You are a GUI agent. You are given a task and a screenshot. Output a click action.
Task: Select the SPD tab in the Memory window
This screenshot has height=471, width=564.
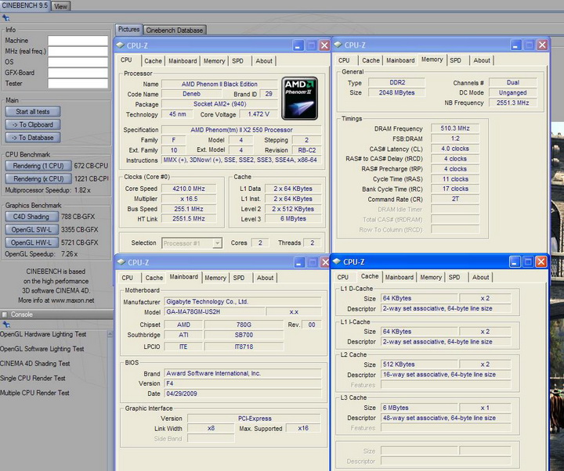454,60
